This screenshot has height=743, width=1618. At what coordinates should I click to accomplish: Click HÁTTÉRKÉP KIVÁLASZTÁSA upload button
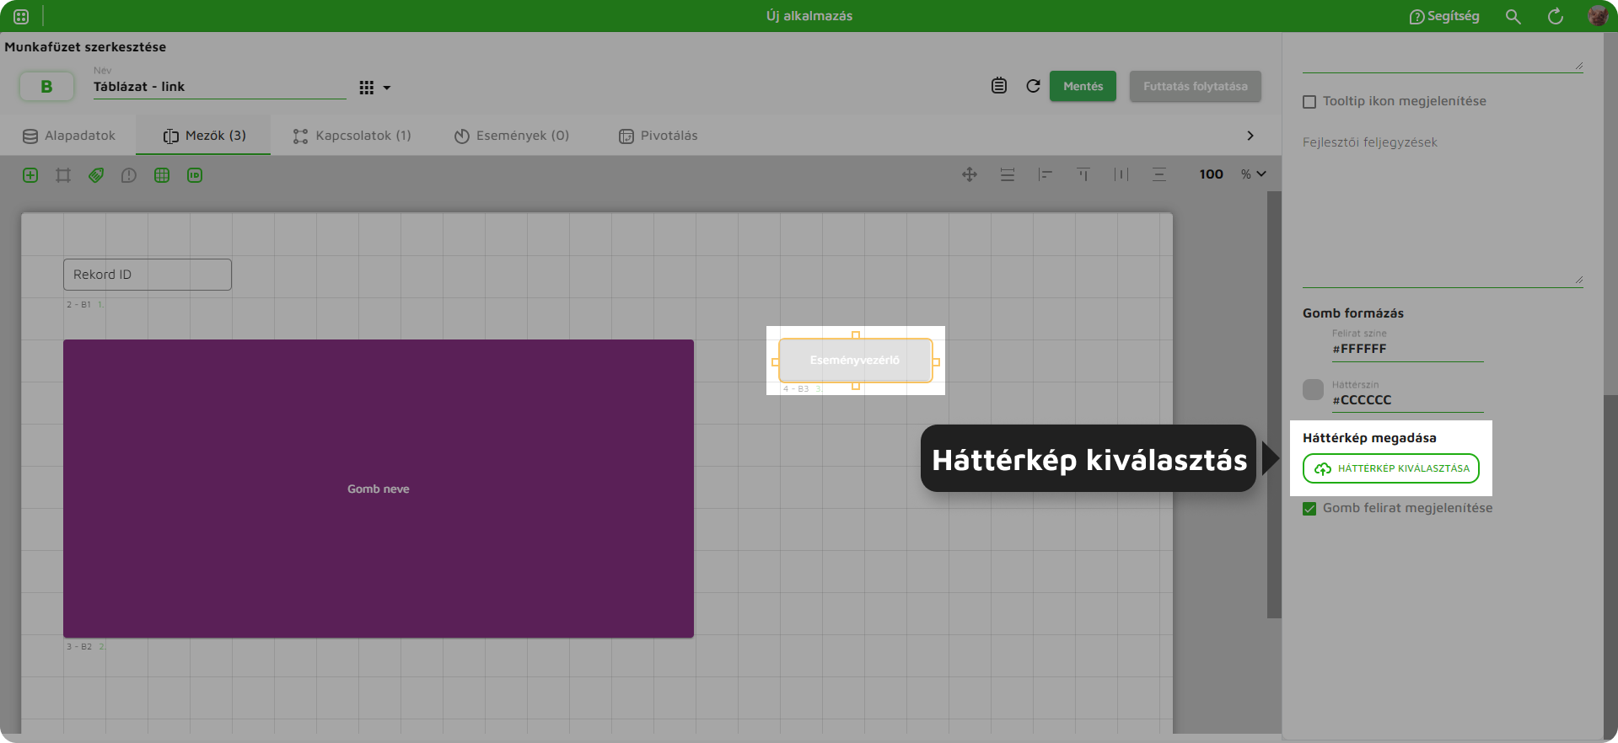click(1391, 468)
